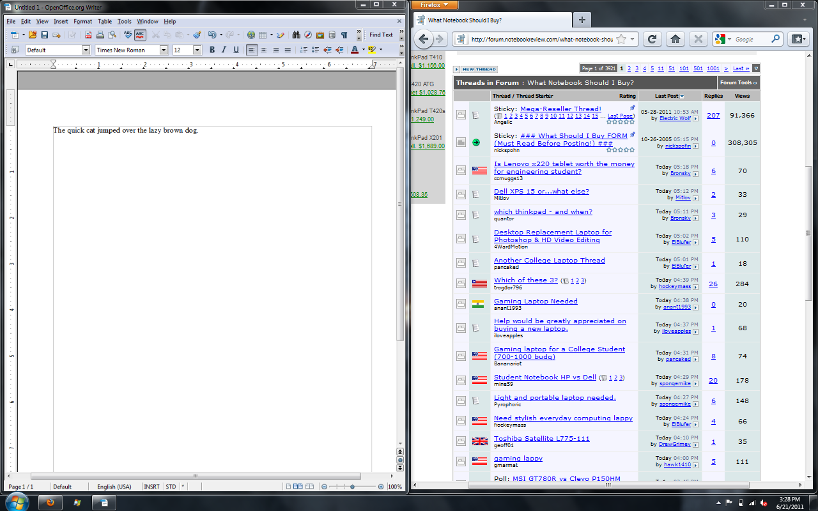The height and width of the screenshot is (511, 818).
Task: Click the Print file directly icon
Action: pos(100,35)
